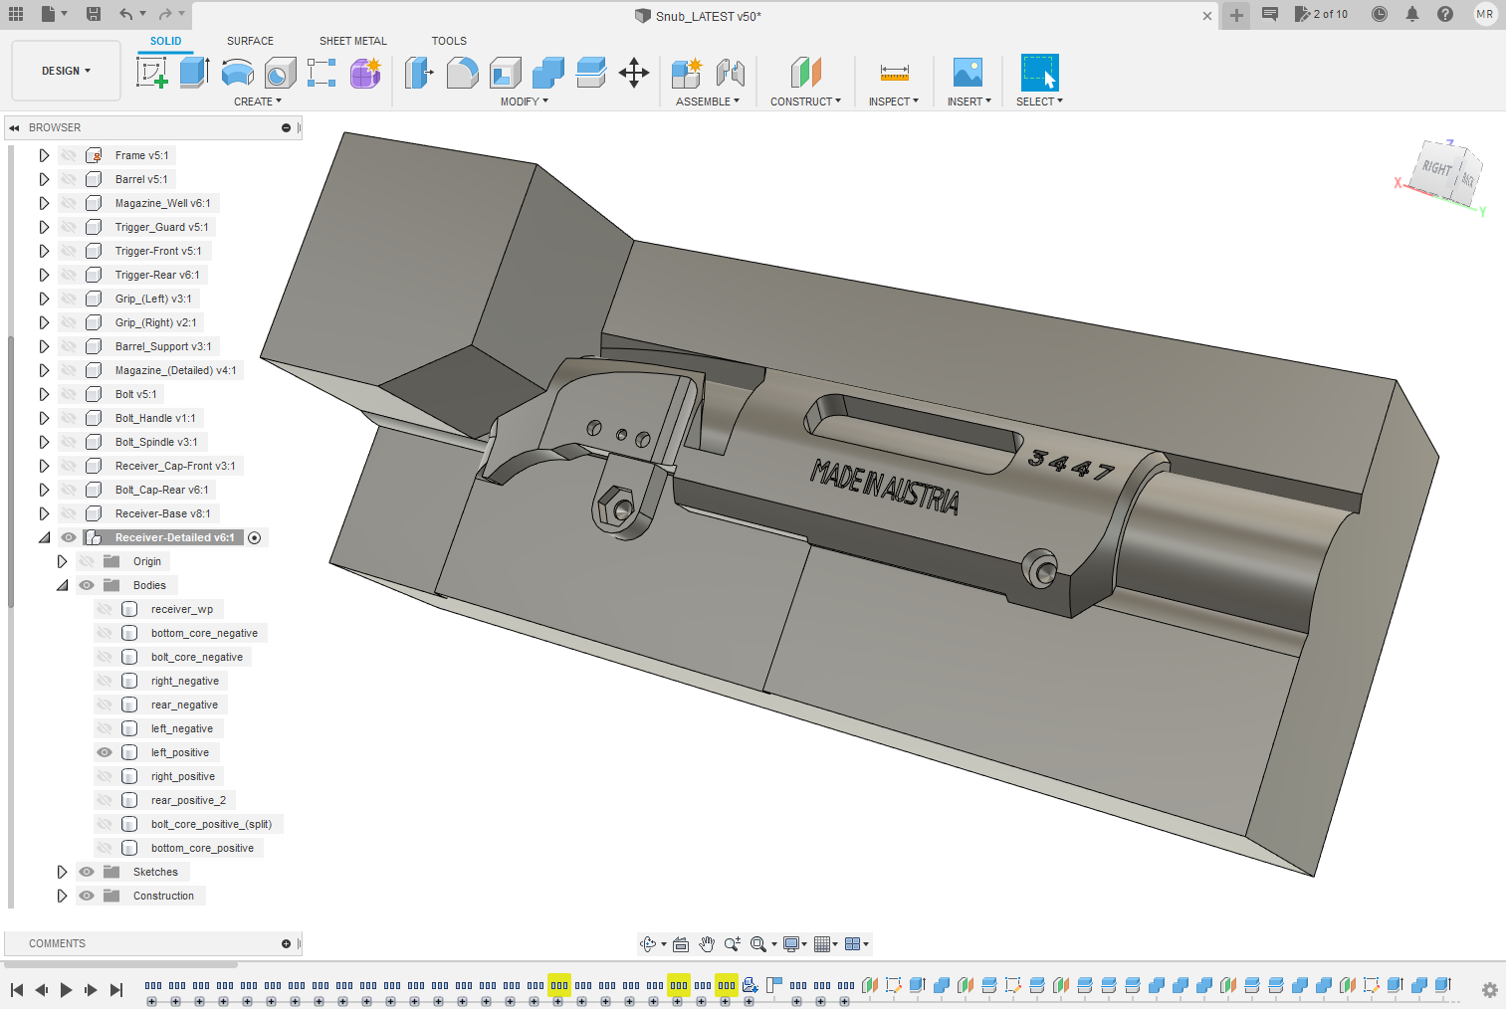This screenshot has height=1009, width=1506.
Task: Select the Hole tool
Action: pyautogui.click(x=280, y=73)
